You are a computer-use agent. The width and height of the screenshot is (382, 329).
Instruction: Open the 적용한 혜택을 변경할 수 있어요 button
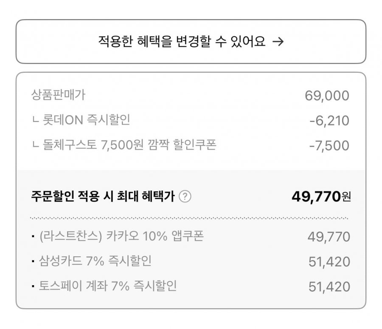coord(191,42)
